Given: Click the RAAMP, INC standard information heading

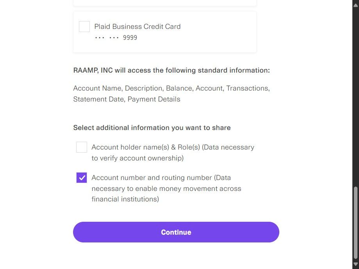Looking at the screenshot, I should [x=171, y=70].
